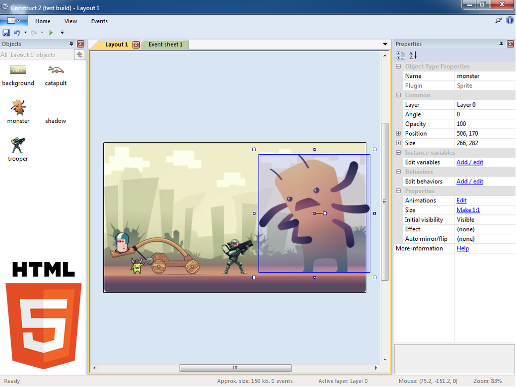Click the Redo arrow icon

33,32
